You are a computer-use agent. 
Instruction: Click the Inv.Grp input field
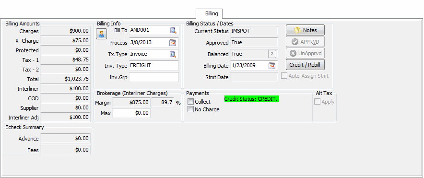(154, 77)
